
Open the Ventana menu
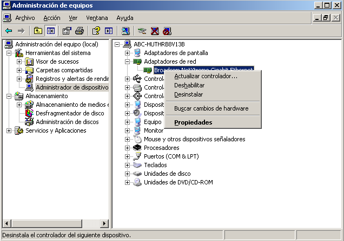tap(97, 18)
